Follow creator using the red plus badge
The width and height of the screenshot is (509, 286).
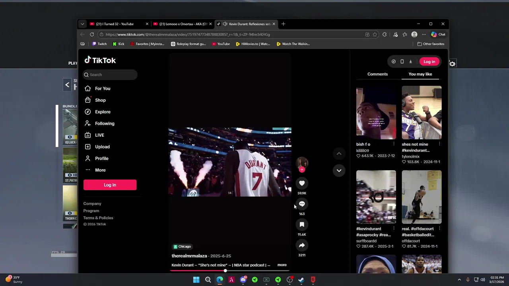coord(302,170)
